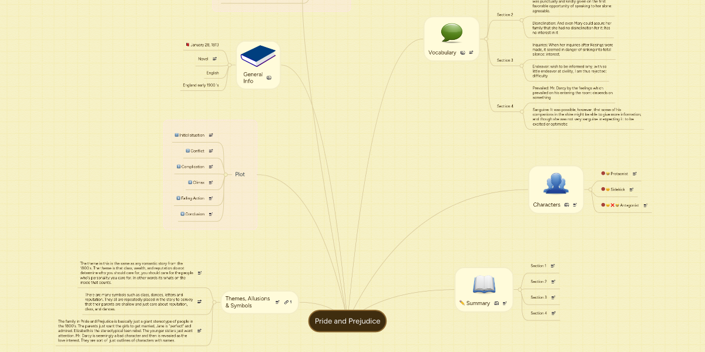Click the green speech bubble image on Vocabulary node
705x352 pixels.
(452, 33)
